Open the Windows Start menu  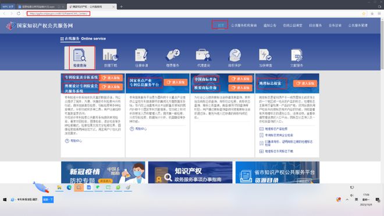5,200
